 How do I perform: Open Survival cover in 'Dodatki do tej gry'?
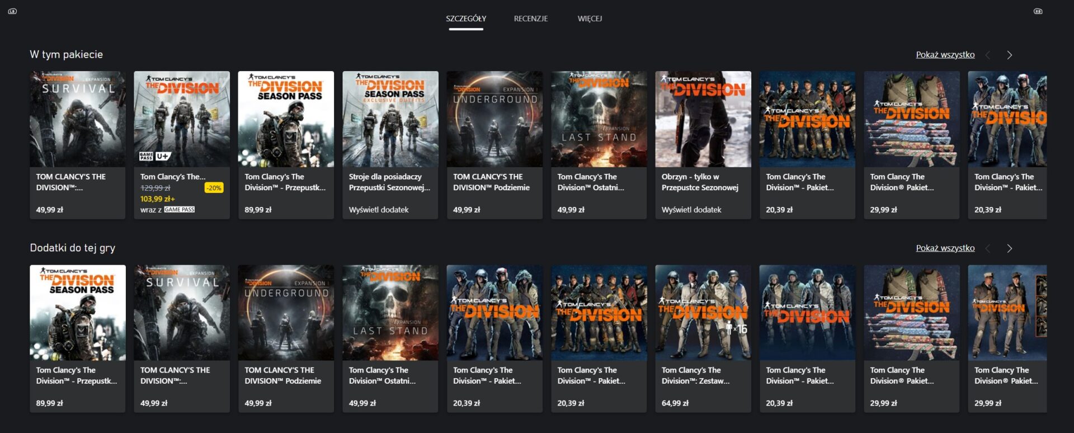pos(182,313)
